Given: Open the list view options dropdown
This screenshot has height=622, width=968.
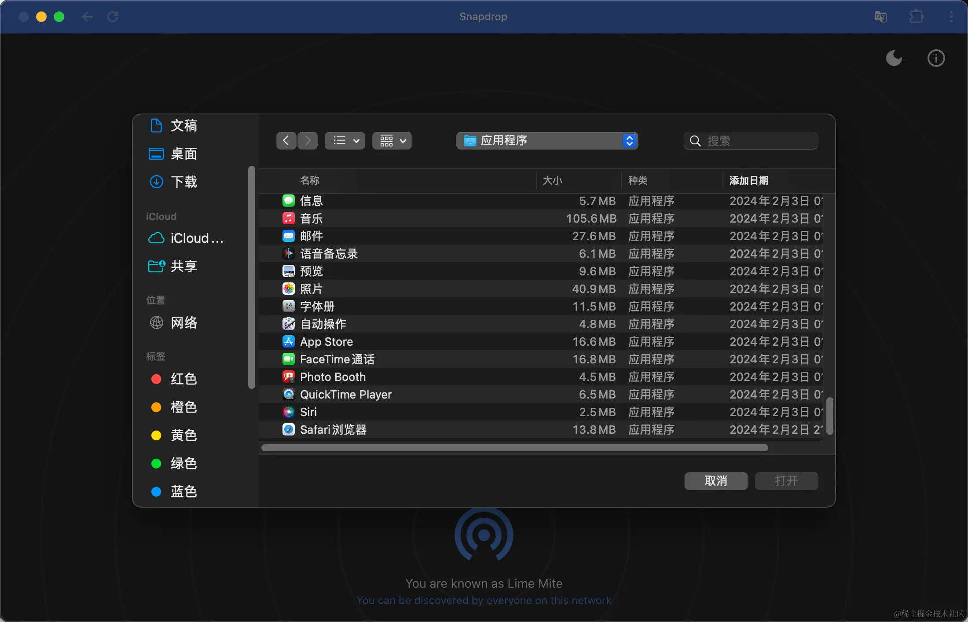Looking at the screenshot, I should coord(345,141).
